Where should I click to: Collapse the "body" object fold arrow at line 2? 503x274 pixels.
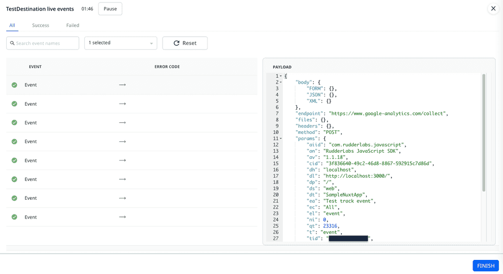coord(281,83)
